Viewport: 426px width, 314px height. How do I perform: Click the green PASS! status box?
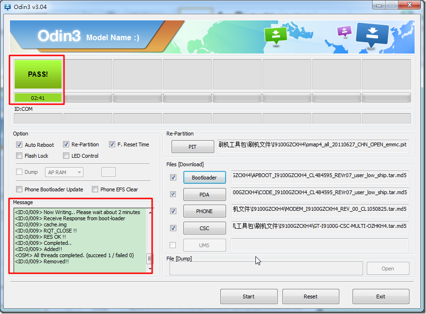[38, 74]
